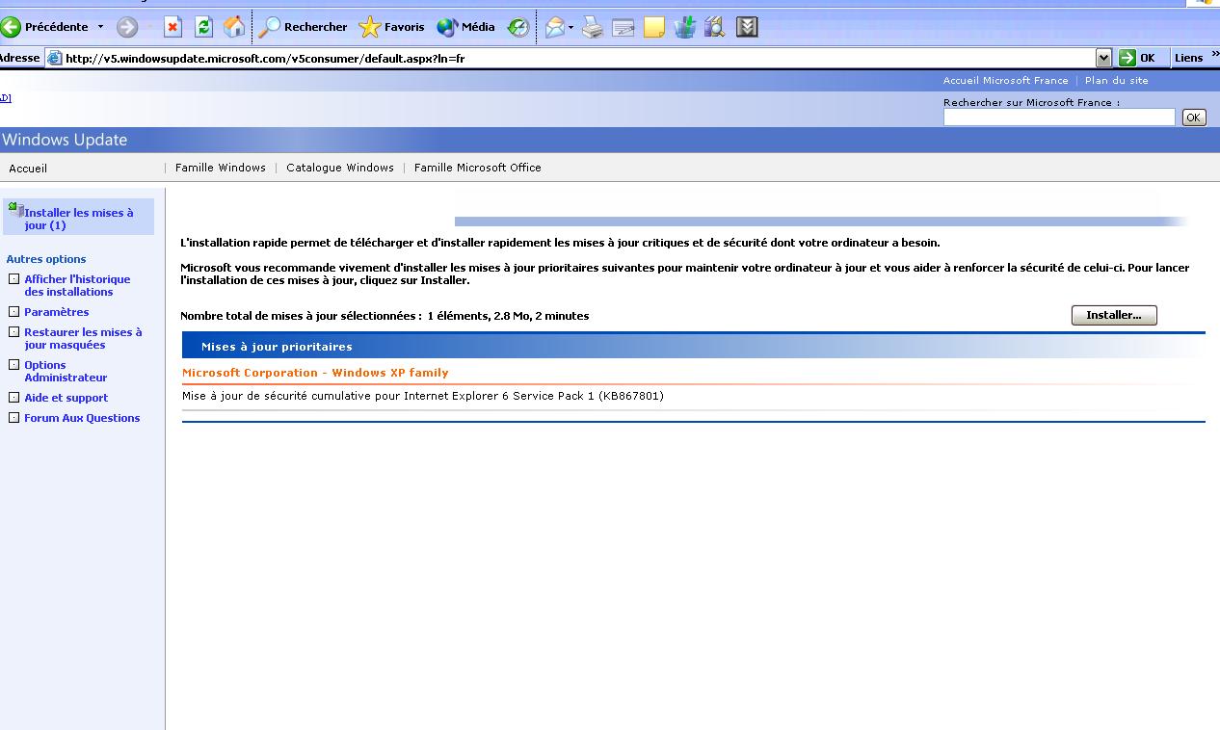Viewport: 1220px width, 730px height.
Task: Show browsing history with the clock icon
Action: [x=518, y=27]
